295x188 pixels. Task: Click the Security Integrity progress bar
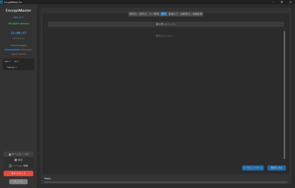point(18,49)
